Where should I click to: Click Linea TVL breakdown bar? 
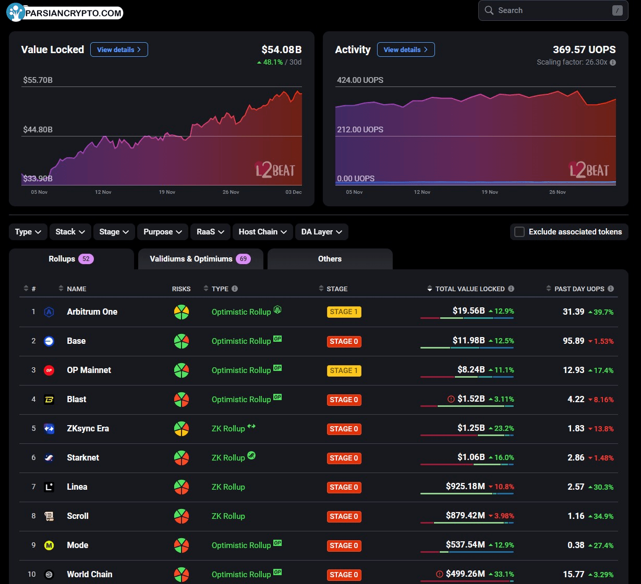coord(467,493)
